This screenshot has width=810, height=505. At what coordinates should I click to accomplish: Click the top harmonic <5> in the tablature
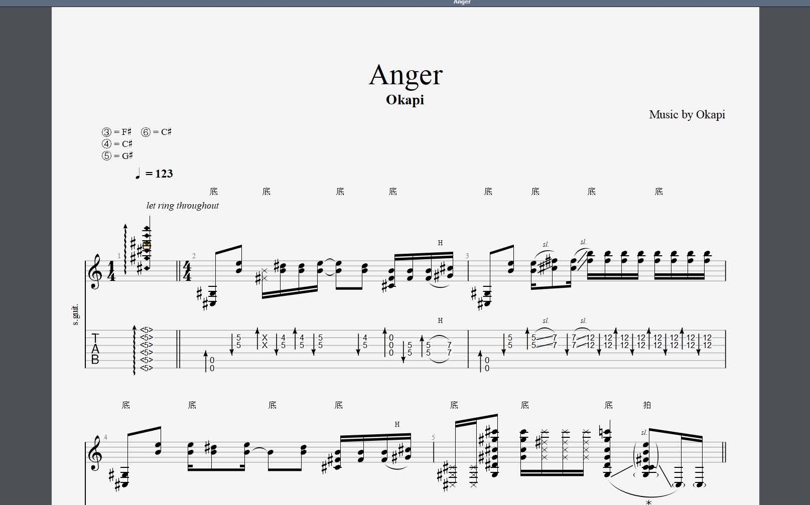point(146,330)
